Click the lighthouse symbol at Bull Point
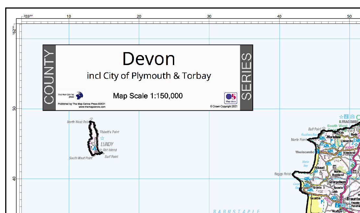 click(x=324, y=128)
